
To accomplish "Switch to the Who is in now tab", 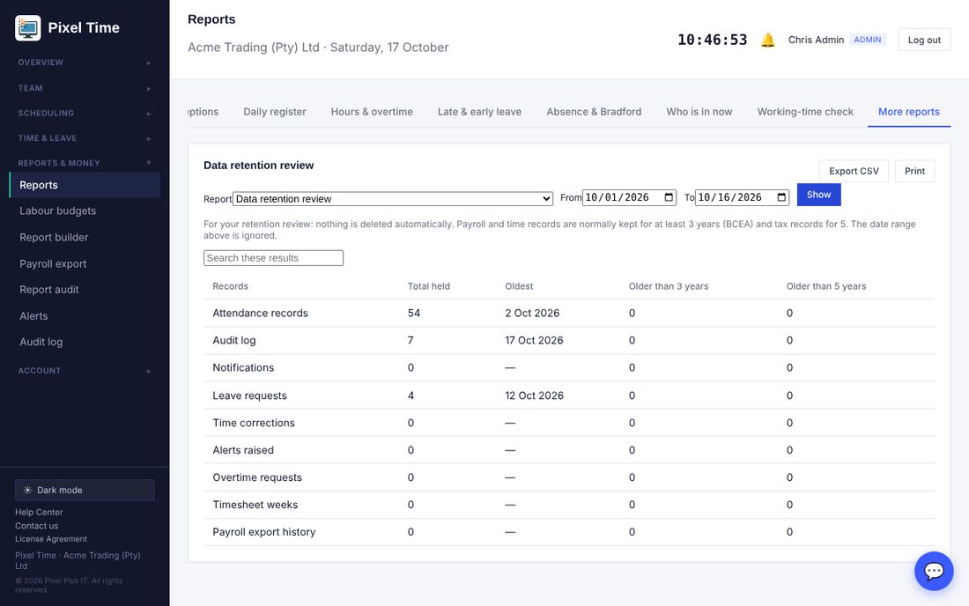I will click(699, 112).
